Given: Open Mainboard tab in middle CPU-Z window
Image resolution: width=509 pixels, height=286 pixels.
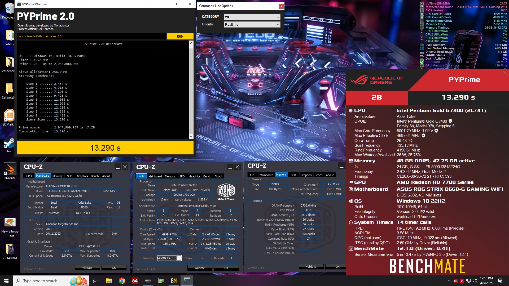Looking at the screenshot, I should tap(155, 176).
